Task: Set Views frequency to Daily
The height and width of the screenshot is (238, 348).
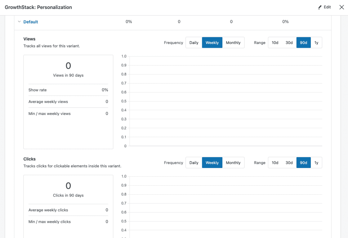Action: click(194, 43)
